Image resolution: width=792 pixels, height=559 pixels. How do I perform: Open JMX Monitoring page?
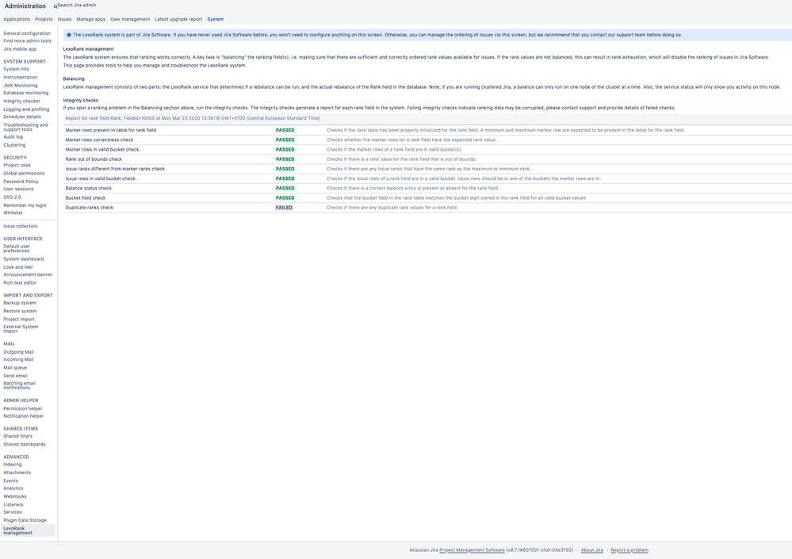(x=20, y=86)
